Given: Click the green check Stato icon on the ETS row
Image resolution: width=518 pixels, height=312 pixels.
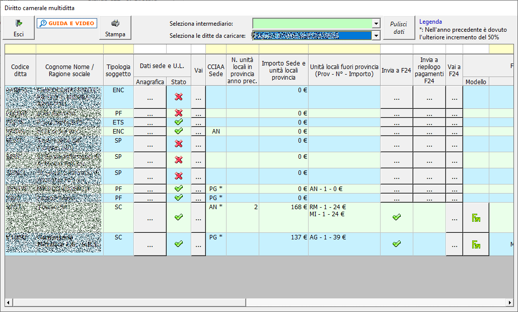Looking at the screenshot, I should 180,122.
